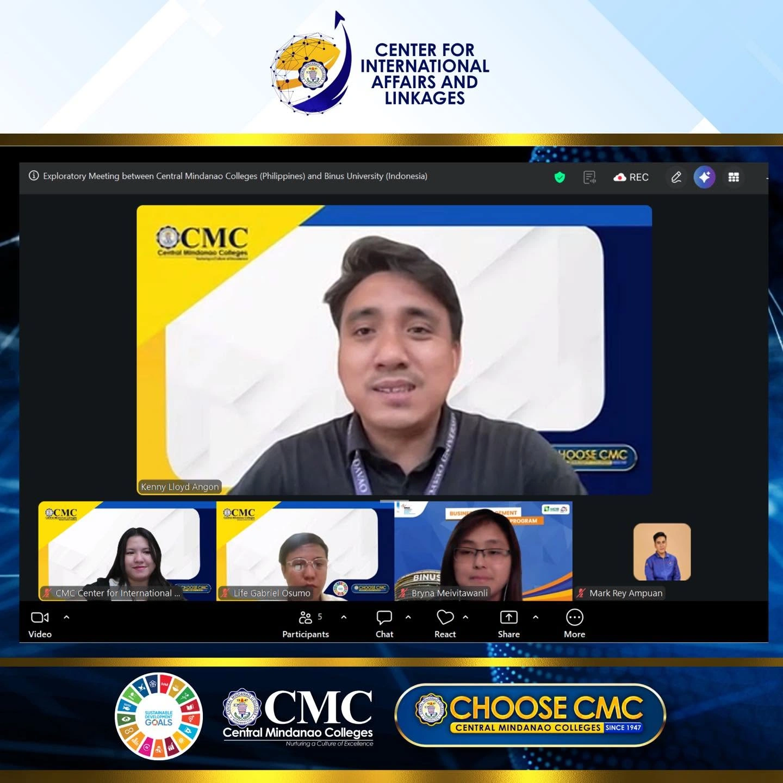Click the "Mark Rey Ampuan" name label
This screenshot has width=783, height=783.
(x=626, y=593)
